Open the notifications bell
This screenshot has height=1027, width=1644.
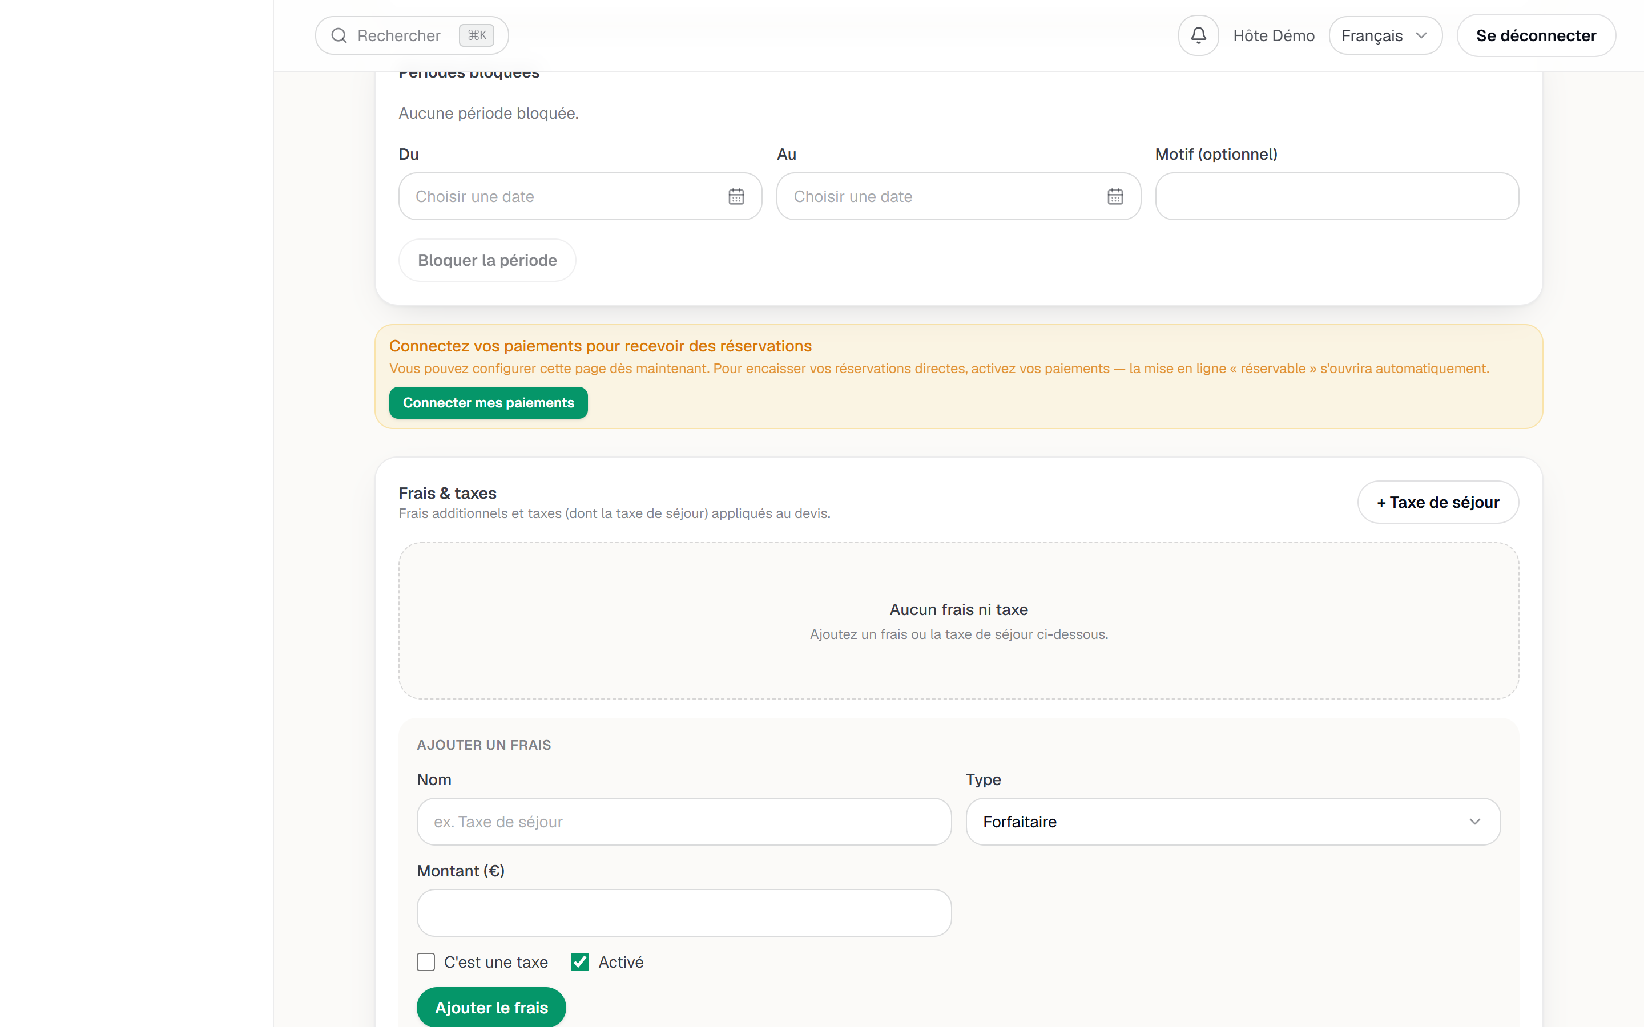pyautogui.click(x=1198, y=35)
